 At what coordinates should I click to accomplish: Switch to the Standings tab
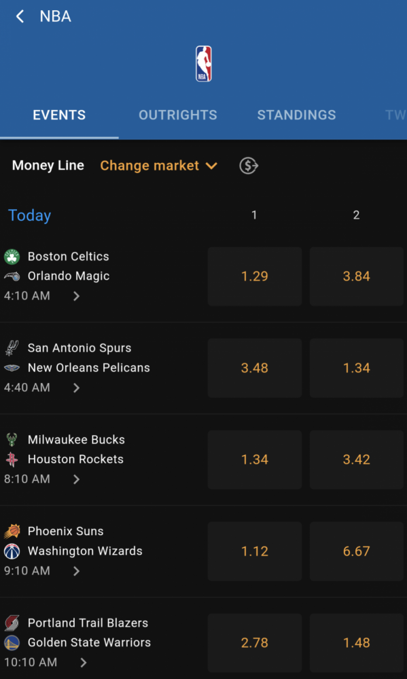pyautogui.click(x=296, y=115)
